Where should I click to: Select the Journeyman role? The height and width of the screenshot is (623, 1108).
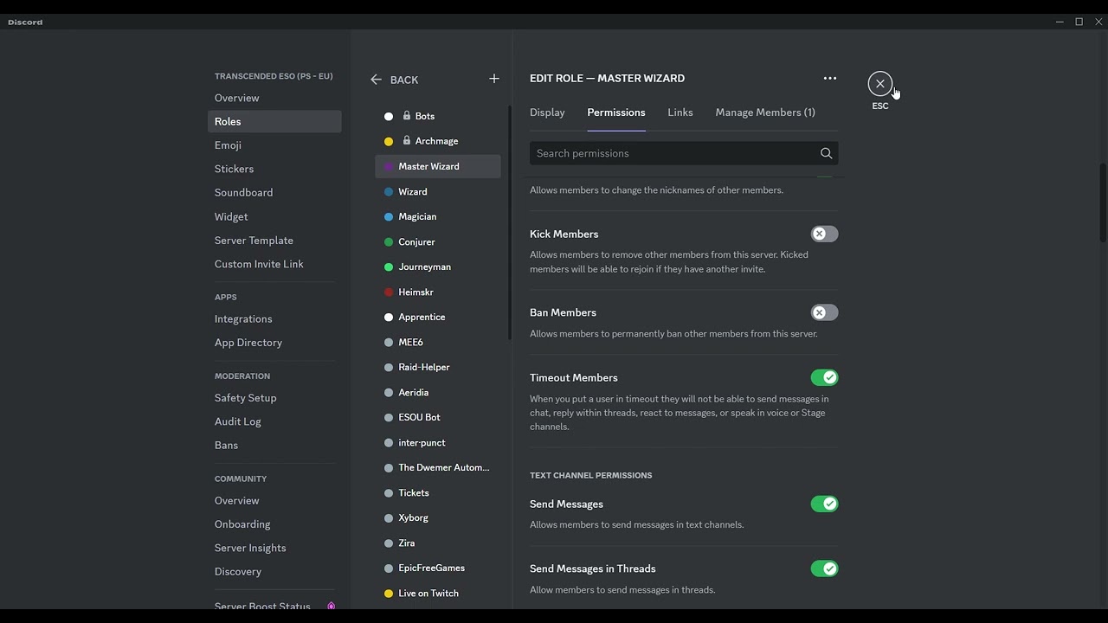pyautogui.click(x=438, y=267)
